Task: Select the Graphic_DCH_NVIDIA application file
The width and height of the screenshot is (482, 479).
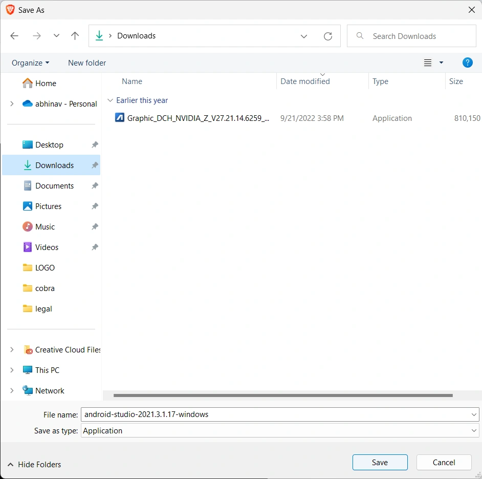Action: (x=198, y=118)
